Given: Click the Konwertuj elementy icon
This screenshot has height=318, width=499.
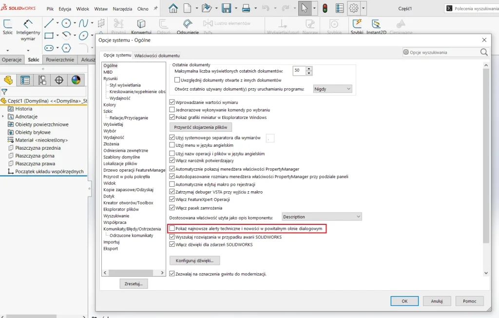Looking at the screenshot, I should (141, 23).
